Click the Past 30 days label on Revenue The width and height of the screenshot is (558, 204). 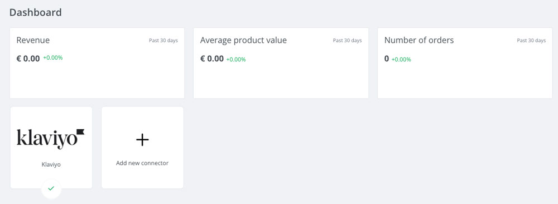click(163, 41)
